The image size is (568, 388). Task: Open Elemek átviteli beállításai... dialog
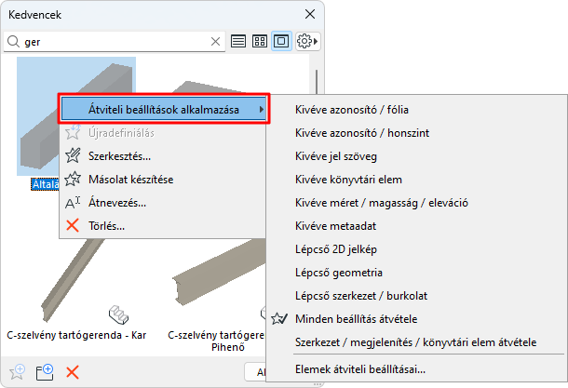[360, 370]
